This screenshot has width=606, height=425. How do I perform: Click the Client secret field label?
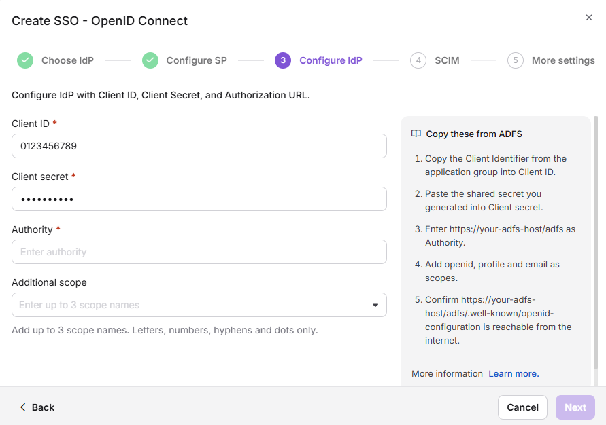40,177
